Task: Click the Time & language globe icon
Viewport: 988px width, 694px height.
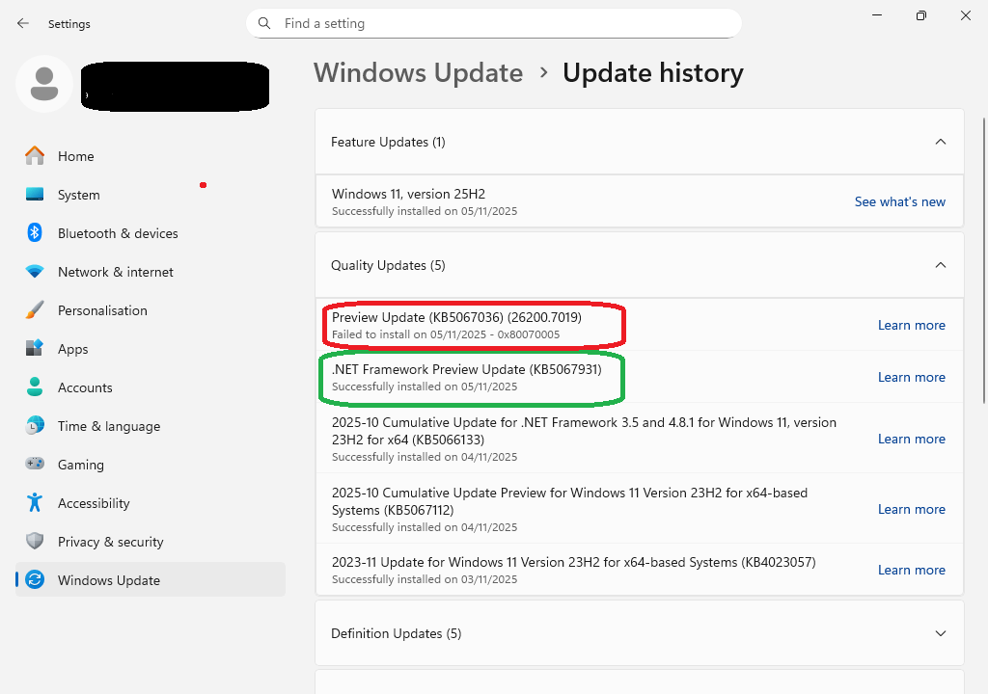Action: (35, 426)
